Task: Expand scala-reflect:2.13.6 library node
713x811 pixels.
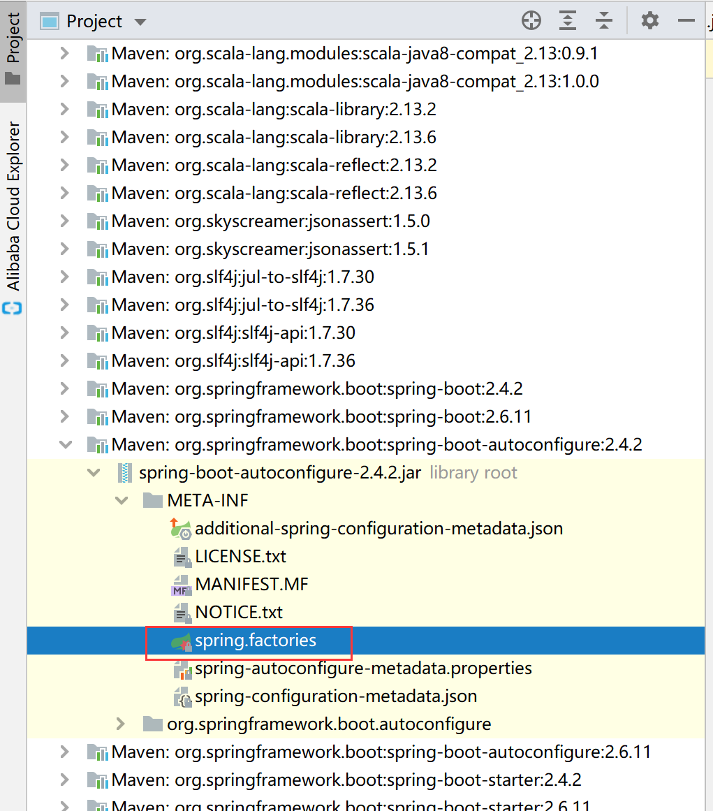Action: point(65,193)
